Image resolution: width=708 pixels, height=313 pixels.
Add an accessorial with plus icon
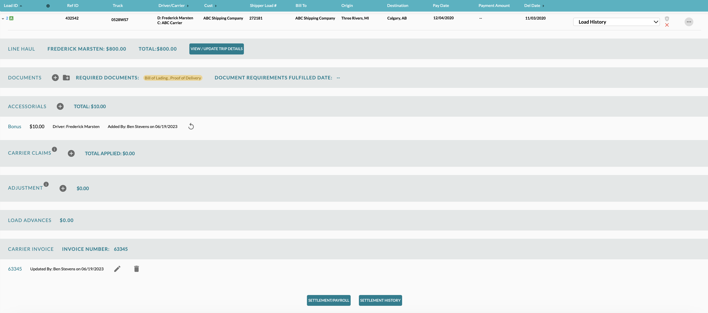(x=60, y=107)
